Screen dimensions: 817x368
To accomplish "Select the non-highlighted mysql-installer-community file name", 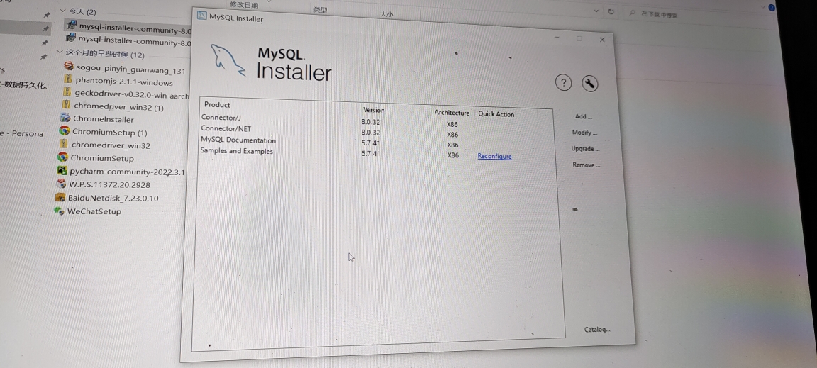I will (135, 41).
